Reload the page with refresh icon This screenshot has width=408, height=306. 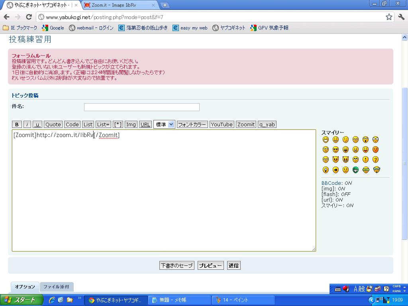coord(29,17)
